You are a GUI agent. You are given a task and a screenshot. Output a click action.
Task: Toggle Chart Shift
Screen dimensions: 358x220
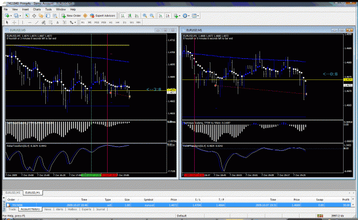[x=168, y=16]
